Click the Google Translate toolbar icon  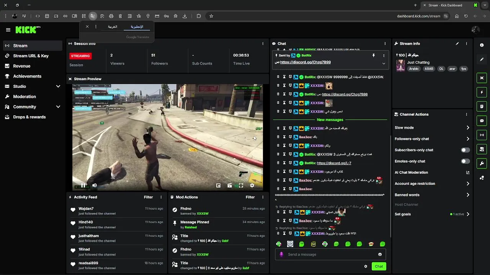(93, 16)
